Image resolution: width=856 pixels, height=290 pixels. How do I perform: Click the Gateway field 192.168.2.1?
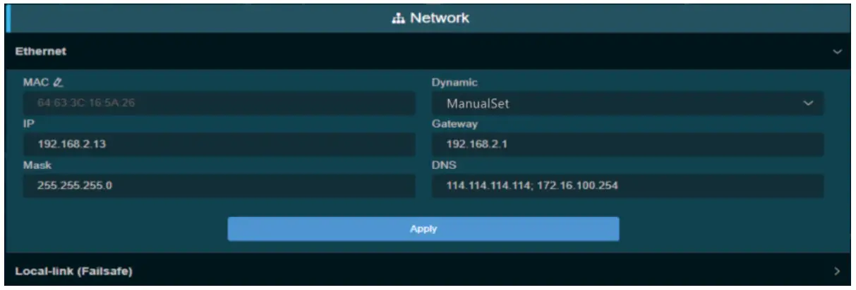[627, 145]
